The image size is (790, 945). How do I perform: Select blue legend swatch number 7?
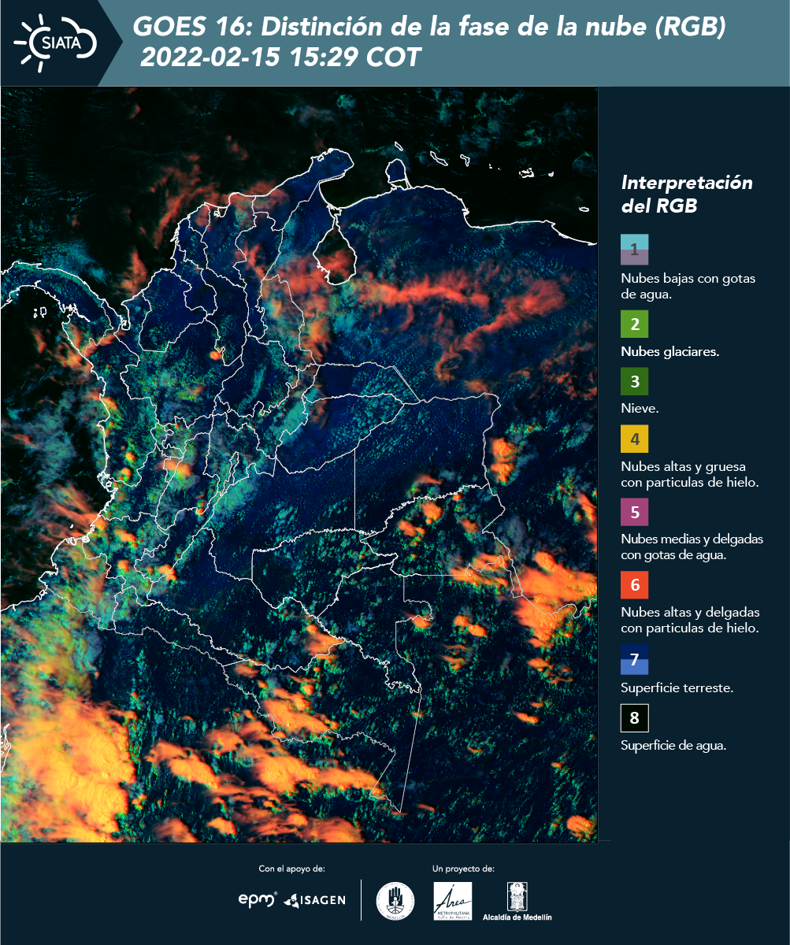(x=634, y=660)
